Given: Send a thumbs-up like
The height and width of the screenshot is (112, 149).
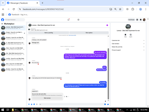Looking at the screenshot, I should click(108, 104).
